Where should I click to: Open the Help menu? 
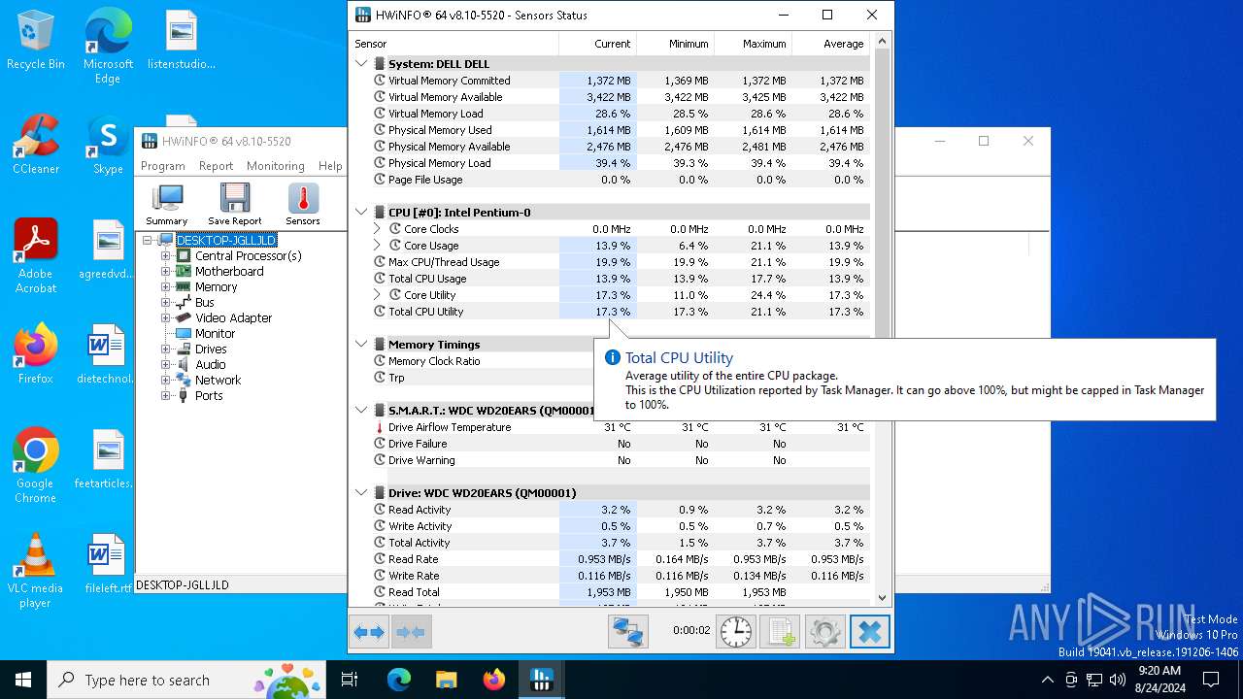click(x=330, y=166)
